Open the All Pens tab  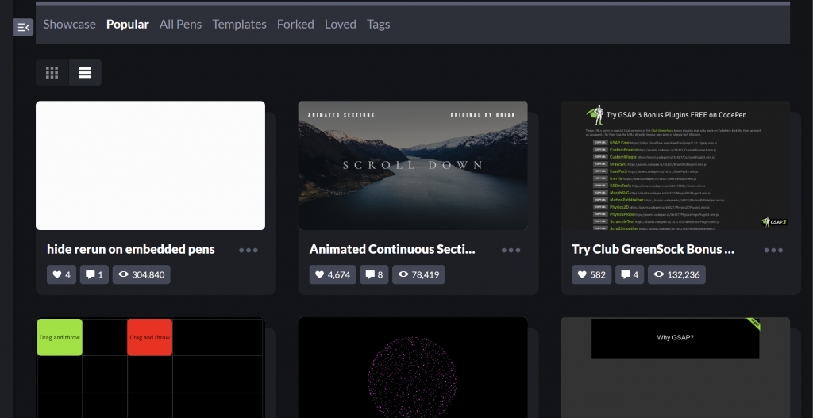pyautogui.click(x=180, y=25)
